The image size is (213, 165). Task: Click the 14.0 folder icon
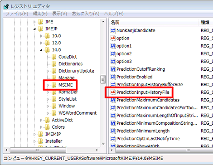(x=47, y=50)
